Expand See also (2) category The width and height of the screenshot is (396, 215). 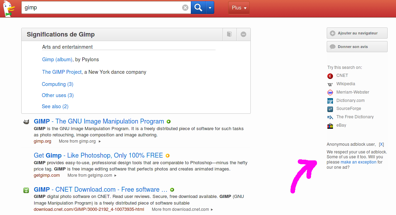click(55, 106)
